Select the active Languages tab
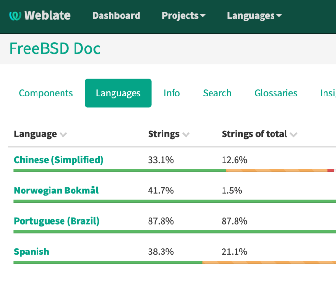Screen dimensions: 336x288 (118, 93)
